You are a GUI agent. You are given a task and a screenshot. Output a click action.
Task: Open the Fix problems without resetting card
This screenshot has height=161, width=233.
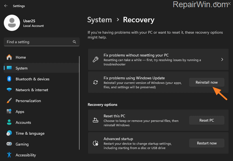(x=158, y=59)
